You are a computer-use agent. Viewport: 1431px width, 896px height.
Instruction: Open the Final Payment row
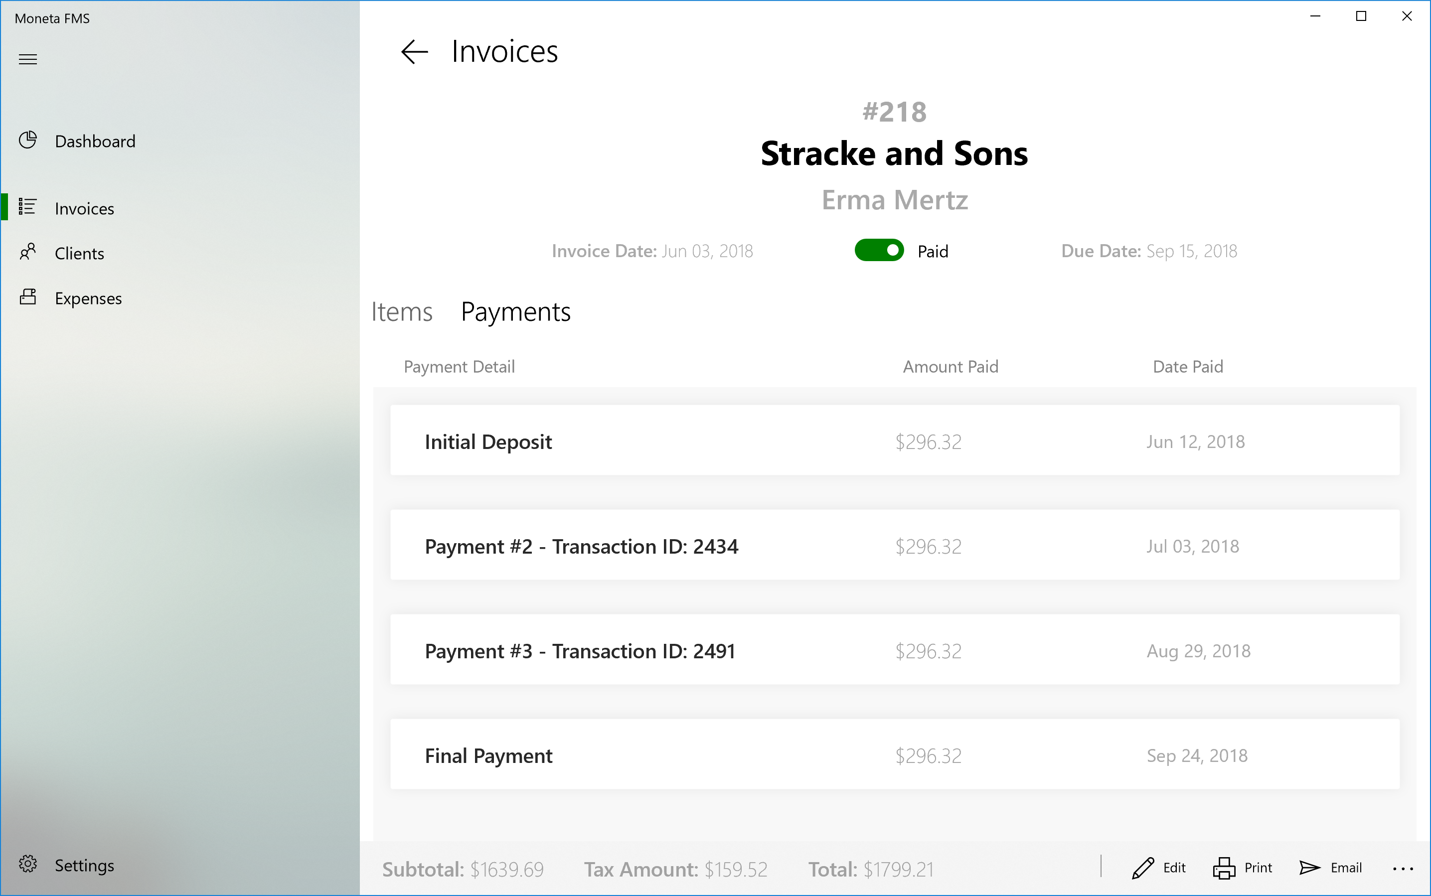coord(895,754)
